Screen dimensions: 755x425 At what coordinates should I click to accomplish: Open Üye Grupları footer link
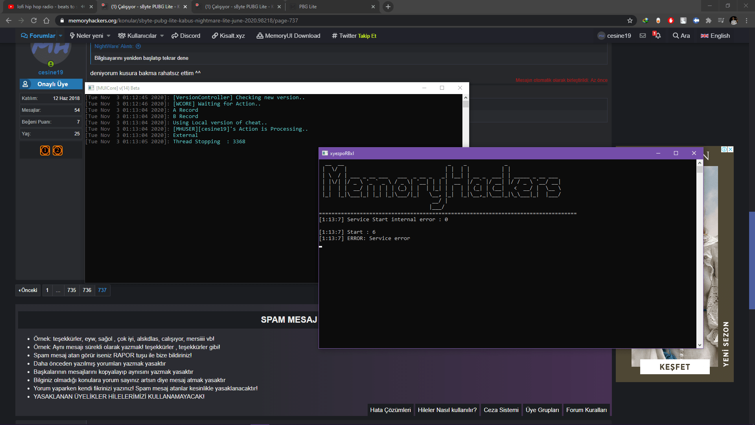click(542, 410)
